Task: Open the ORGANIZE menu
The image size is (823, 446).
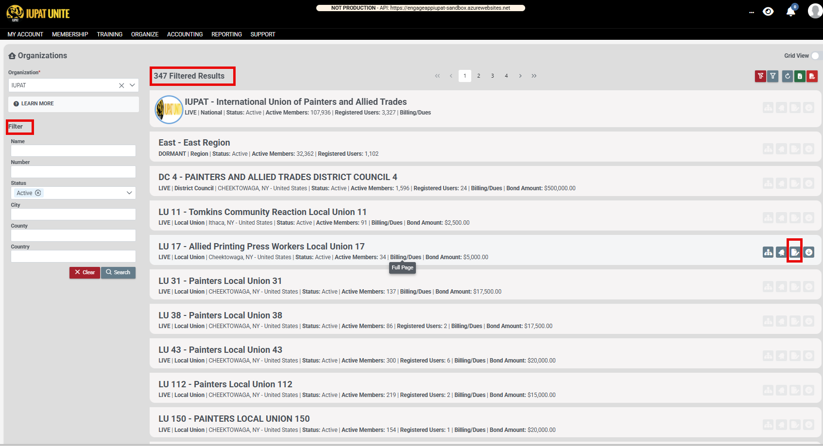Action: 145,34
